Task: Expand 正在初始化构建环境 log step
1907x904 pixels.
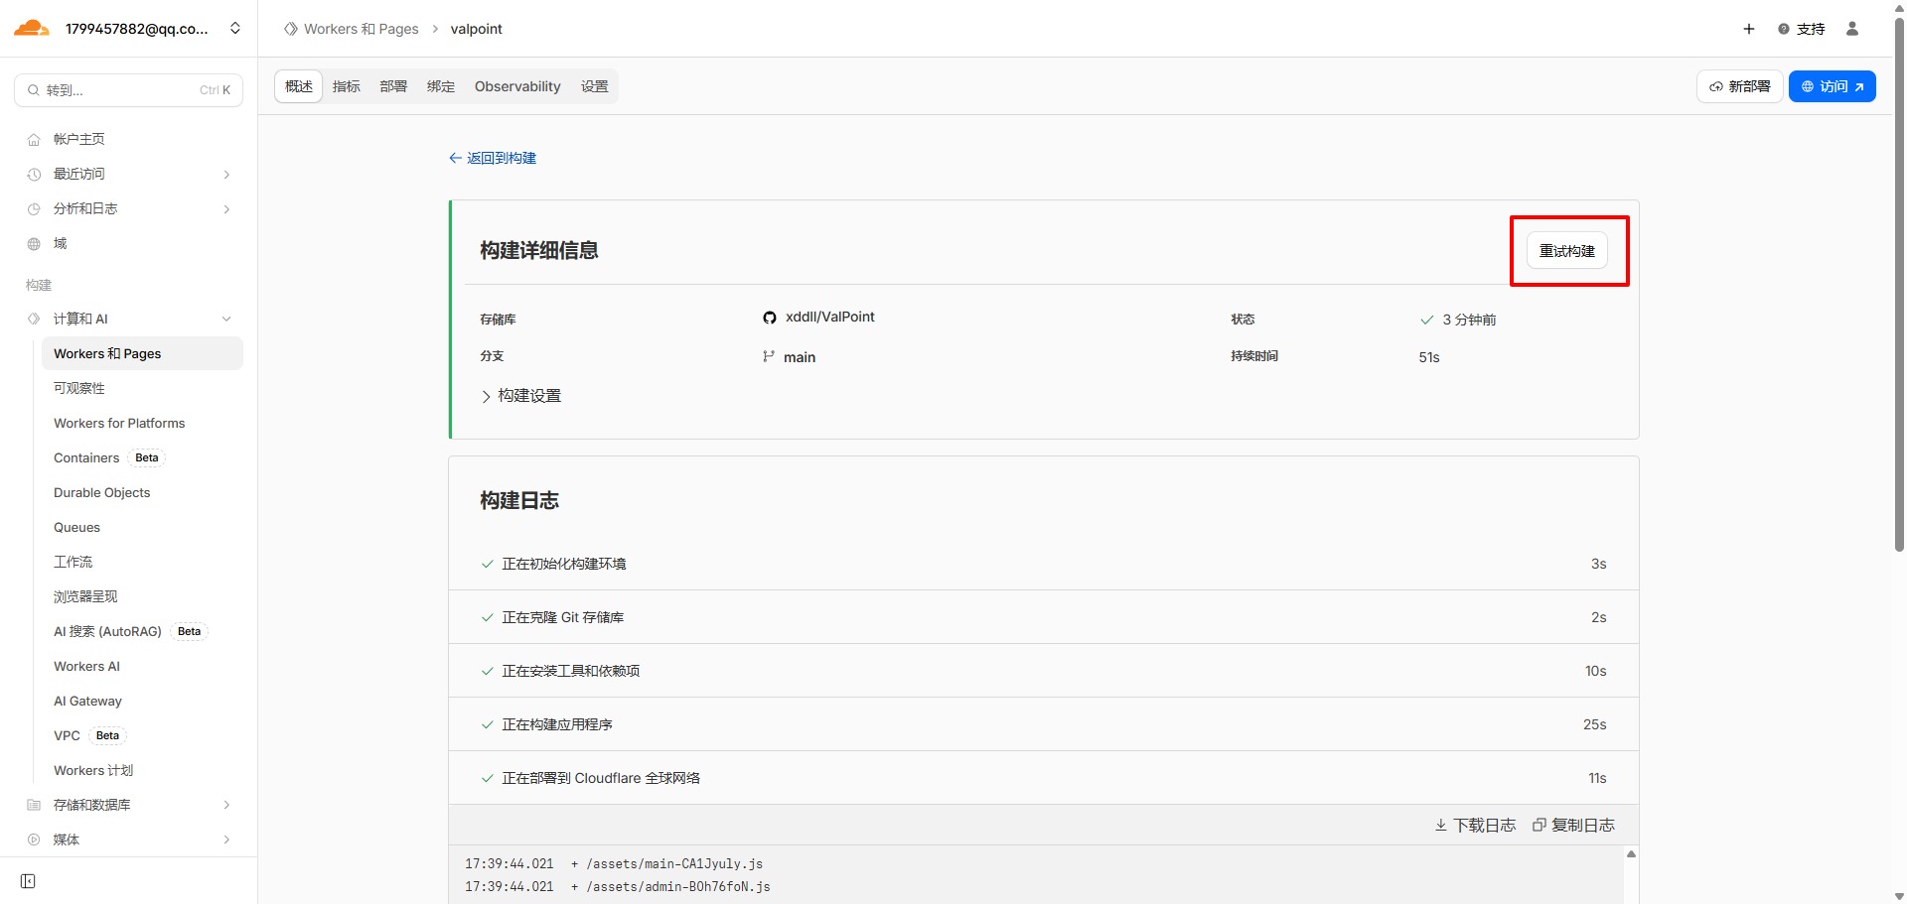Action: click(x=1044, y=564)
